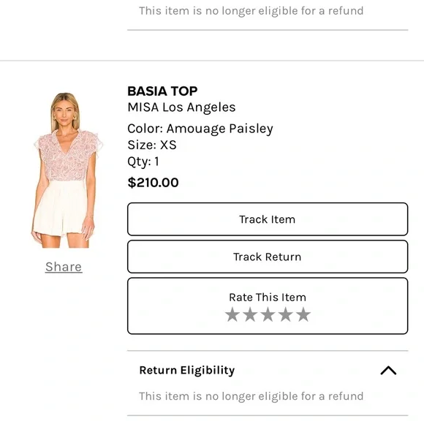The height and width of the screenshot is (424, 424).
Task: Give a three star rating
Action: [268, 314]
